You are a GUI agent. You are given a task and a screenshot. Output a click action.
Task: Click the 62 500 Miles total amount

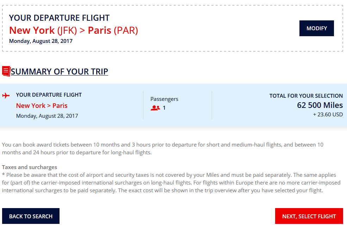(320, 105)
